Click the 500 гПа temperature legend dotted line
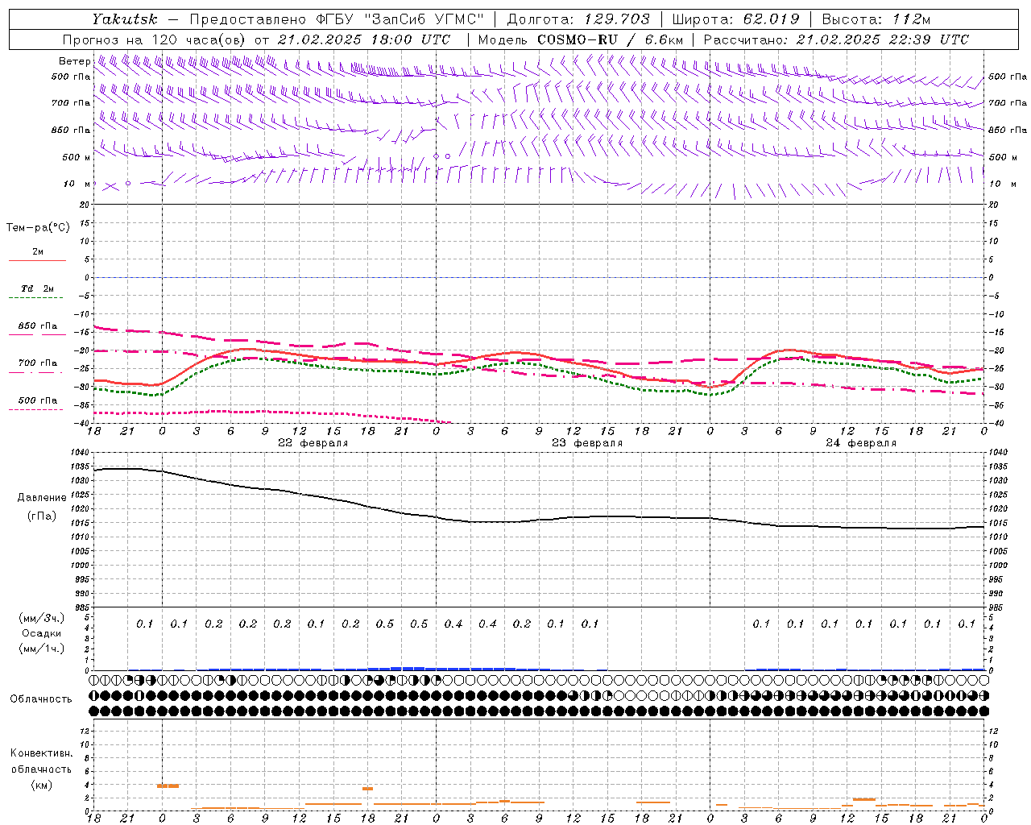 (37, 410)
